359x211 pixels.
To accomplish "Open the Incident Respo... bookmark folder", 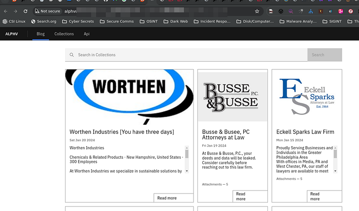I will tap(212, 21).
